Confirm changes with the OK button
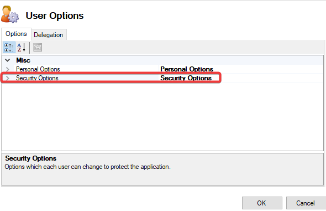Image resolution: width=326 pixels, height=211 pixels. pos(262,203)
